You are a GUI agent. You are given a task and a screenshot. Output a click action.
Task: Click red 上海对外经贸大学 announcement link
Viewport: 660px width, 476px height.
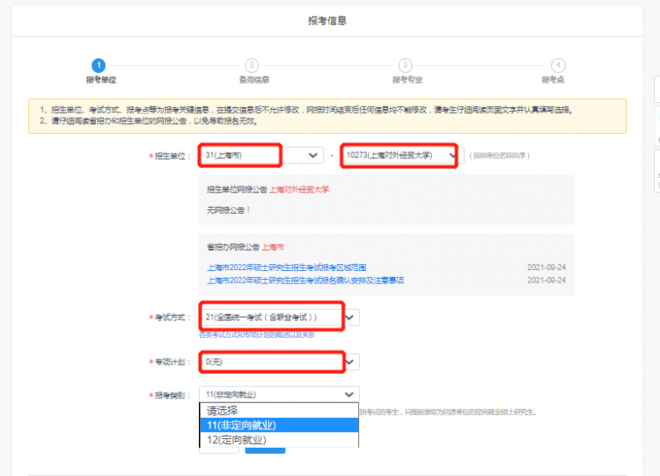pyautogui.click(x=299, y=190)
